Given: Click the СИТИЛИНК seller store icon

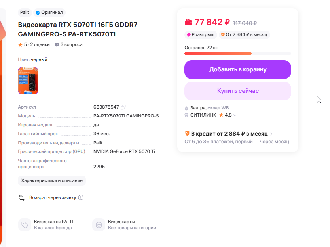Looking at the screenshot, I should tap(187, 115).
